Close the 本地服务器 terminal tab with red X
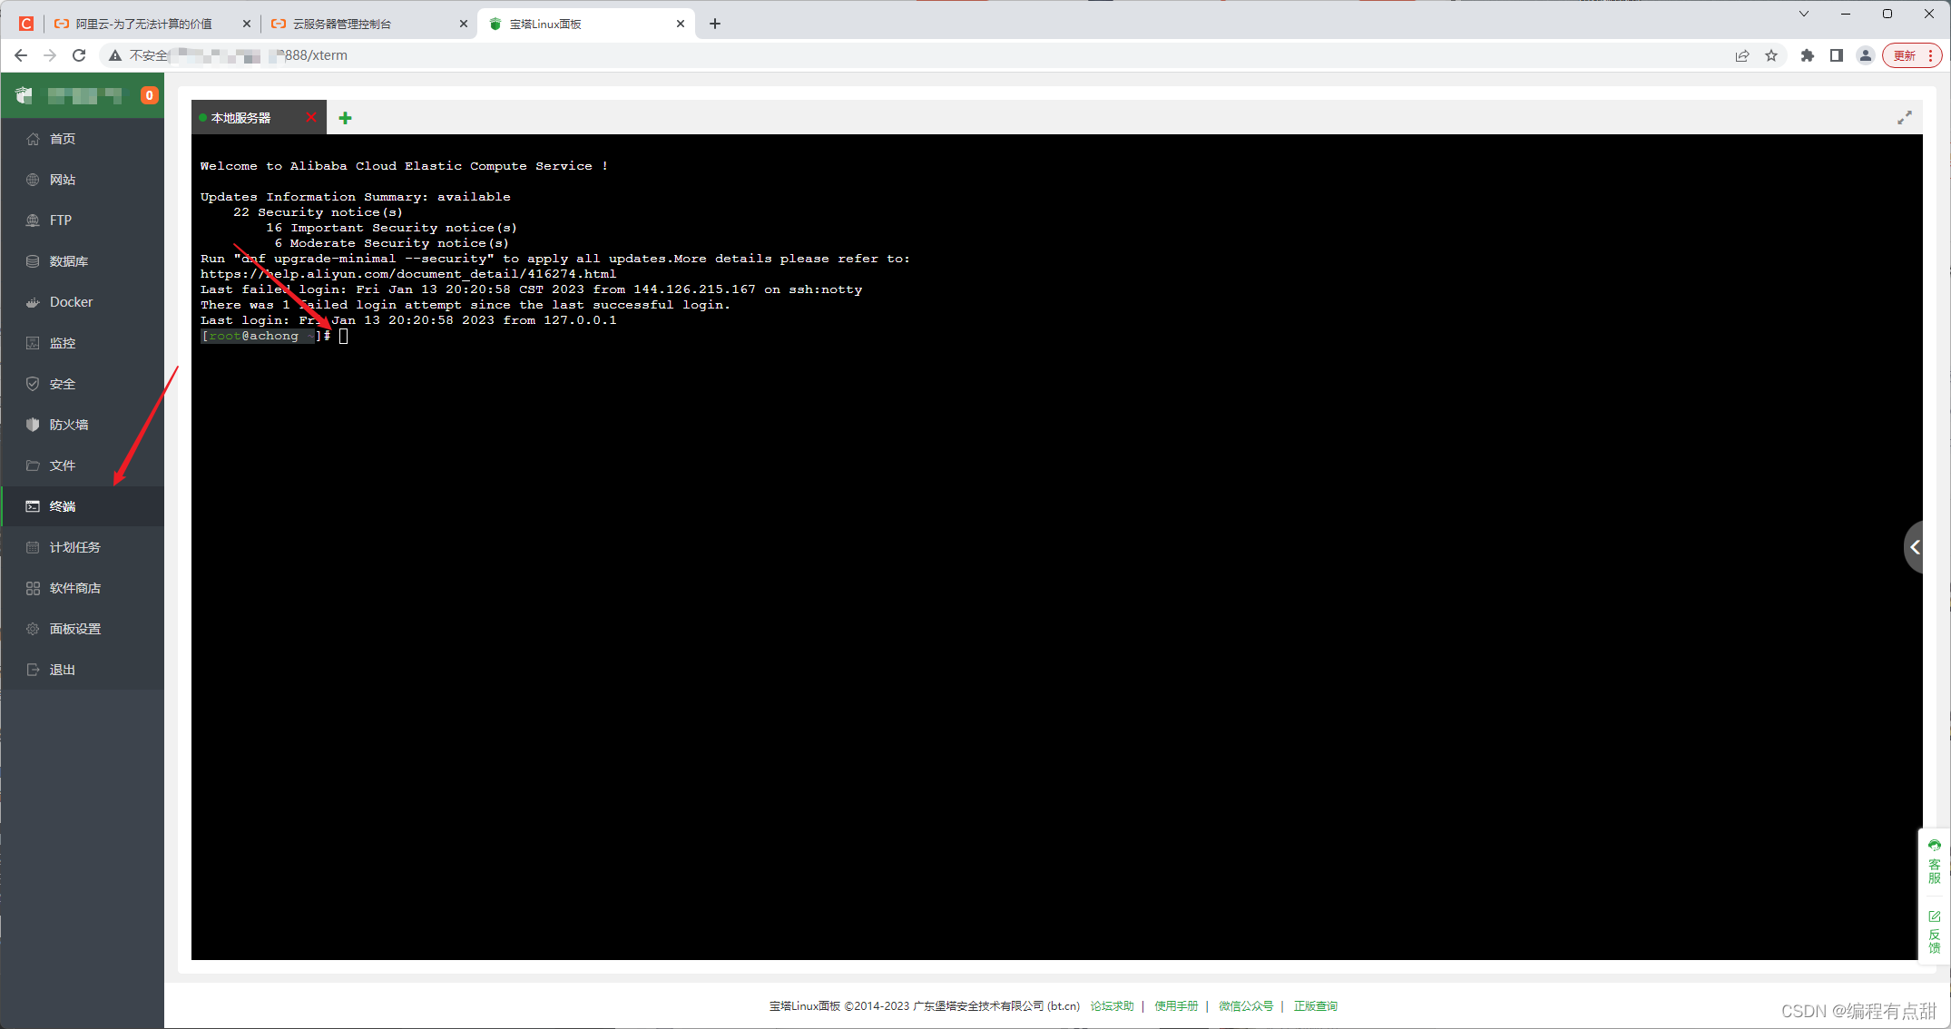Viewport: 1951px width, 1029px height. point(311,117)
